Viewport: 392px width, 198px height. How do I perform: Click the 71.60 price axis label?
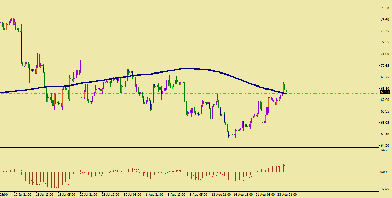pos(385,54)
